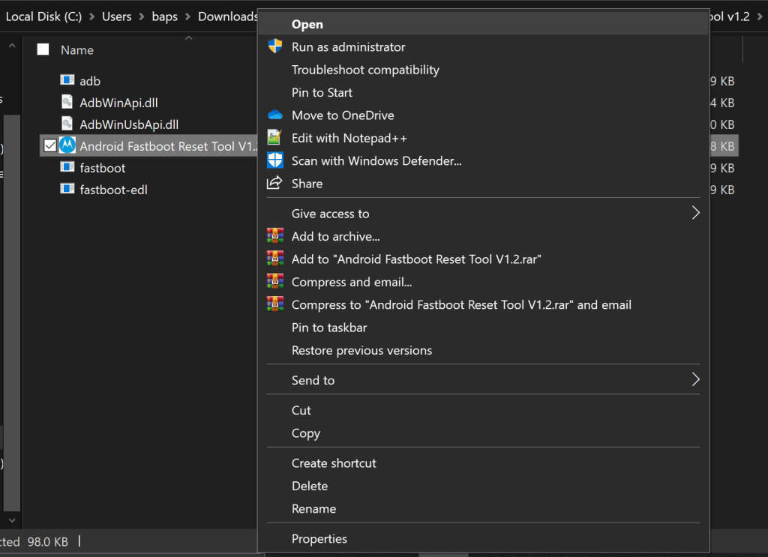The height and width of the screenshot is (557, 768).
Task: Click the AdbWinUsbApi.dll file icon
Action: [x=67, y=124]
